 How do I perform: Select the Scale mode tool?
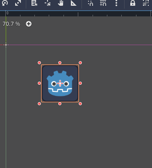click(x=18, y=3)
